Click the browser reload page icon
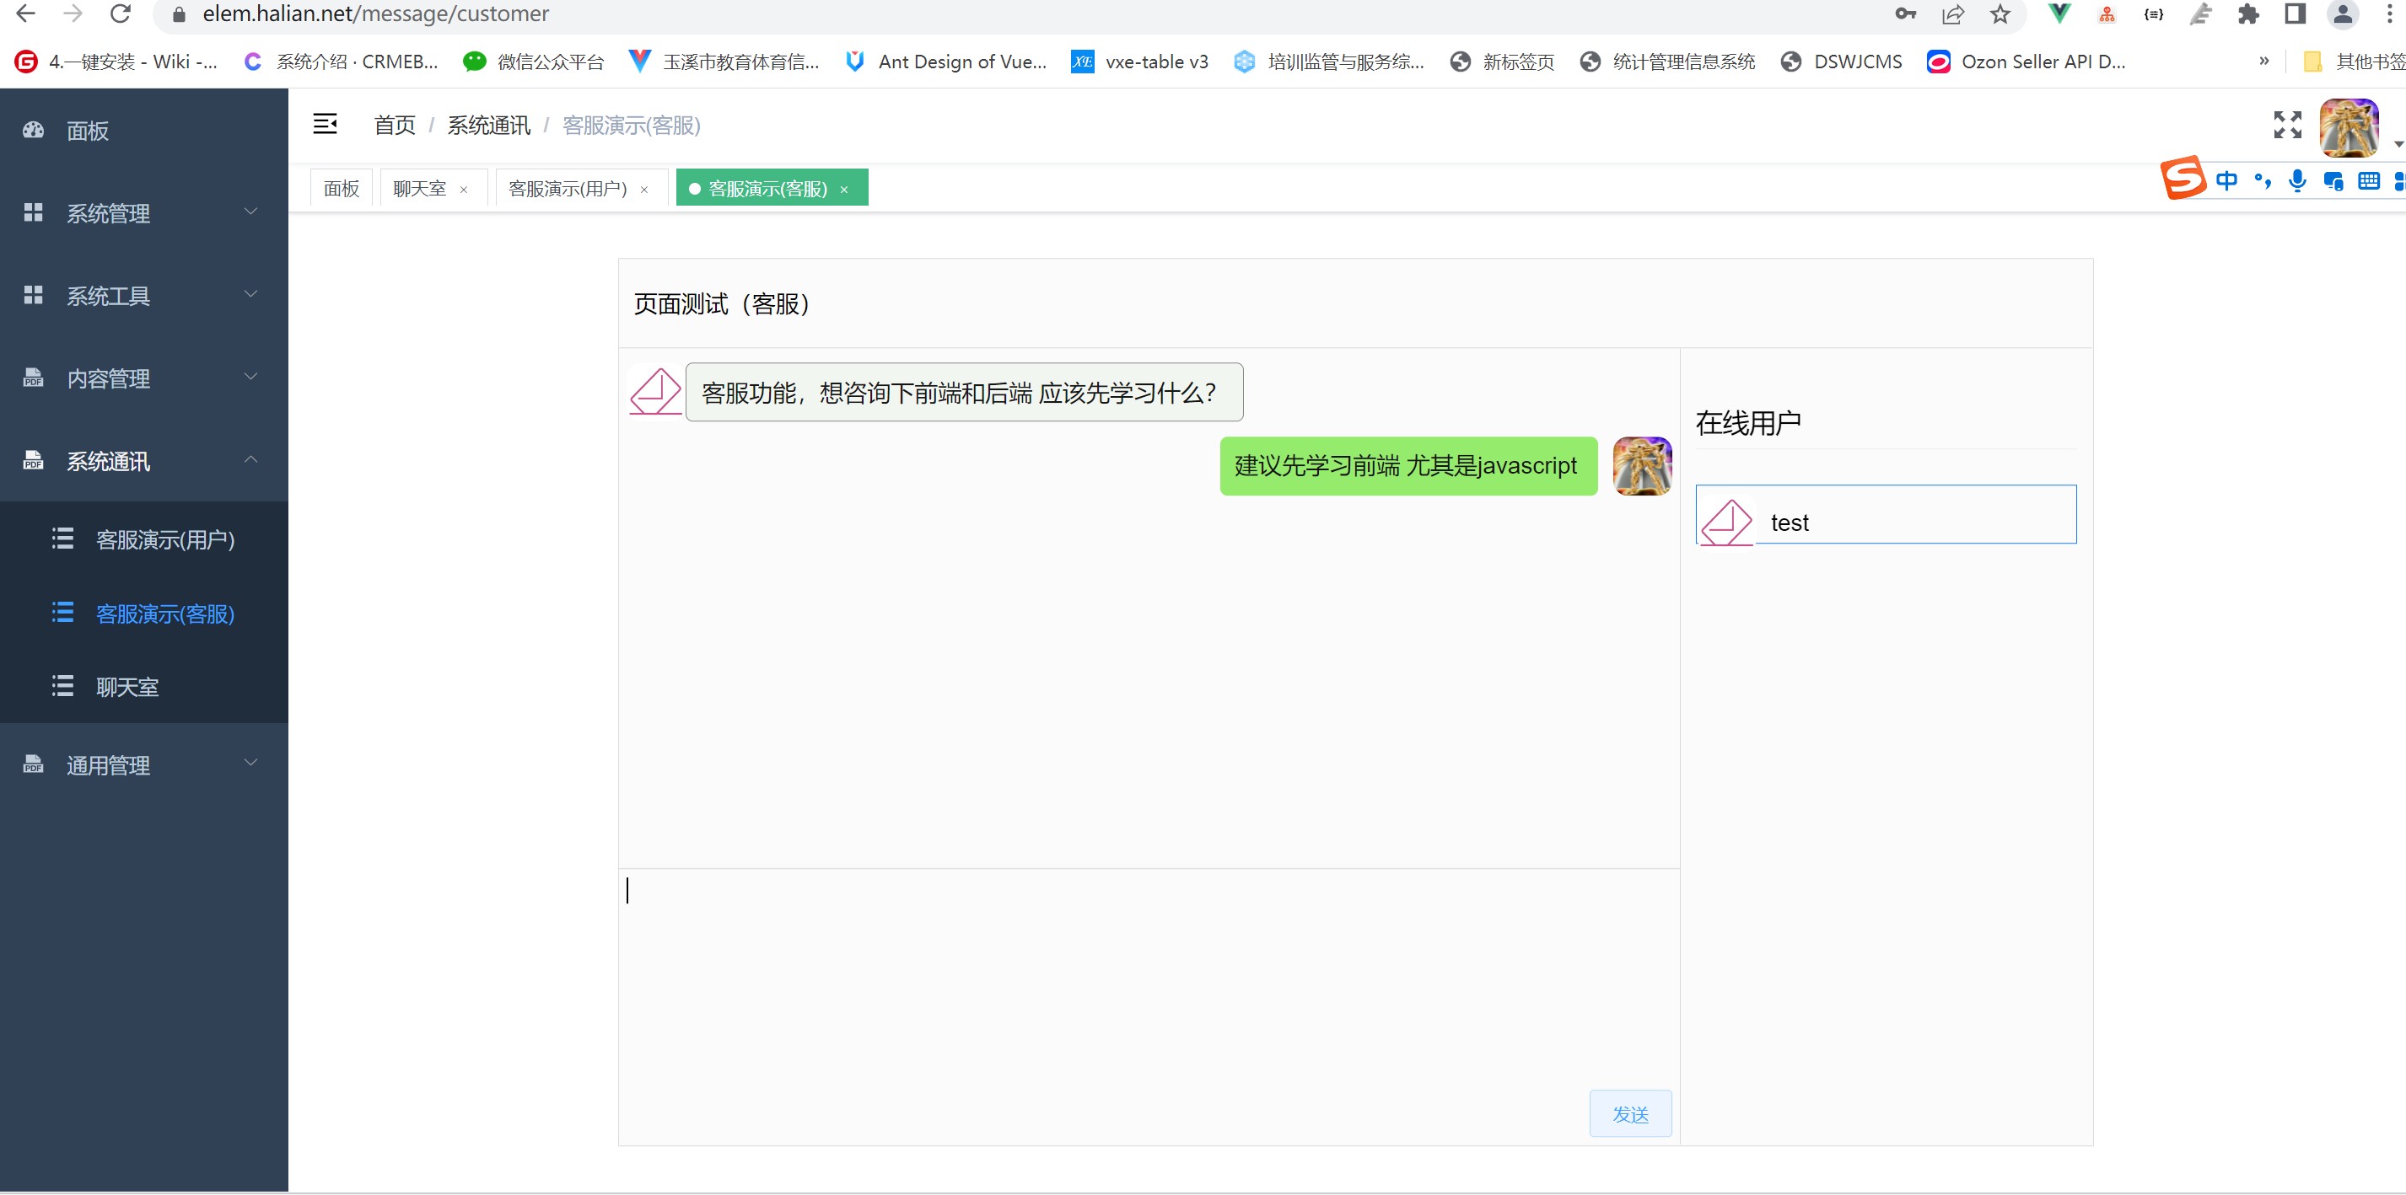 tap(121, 14)
